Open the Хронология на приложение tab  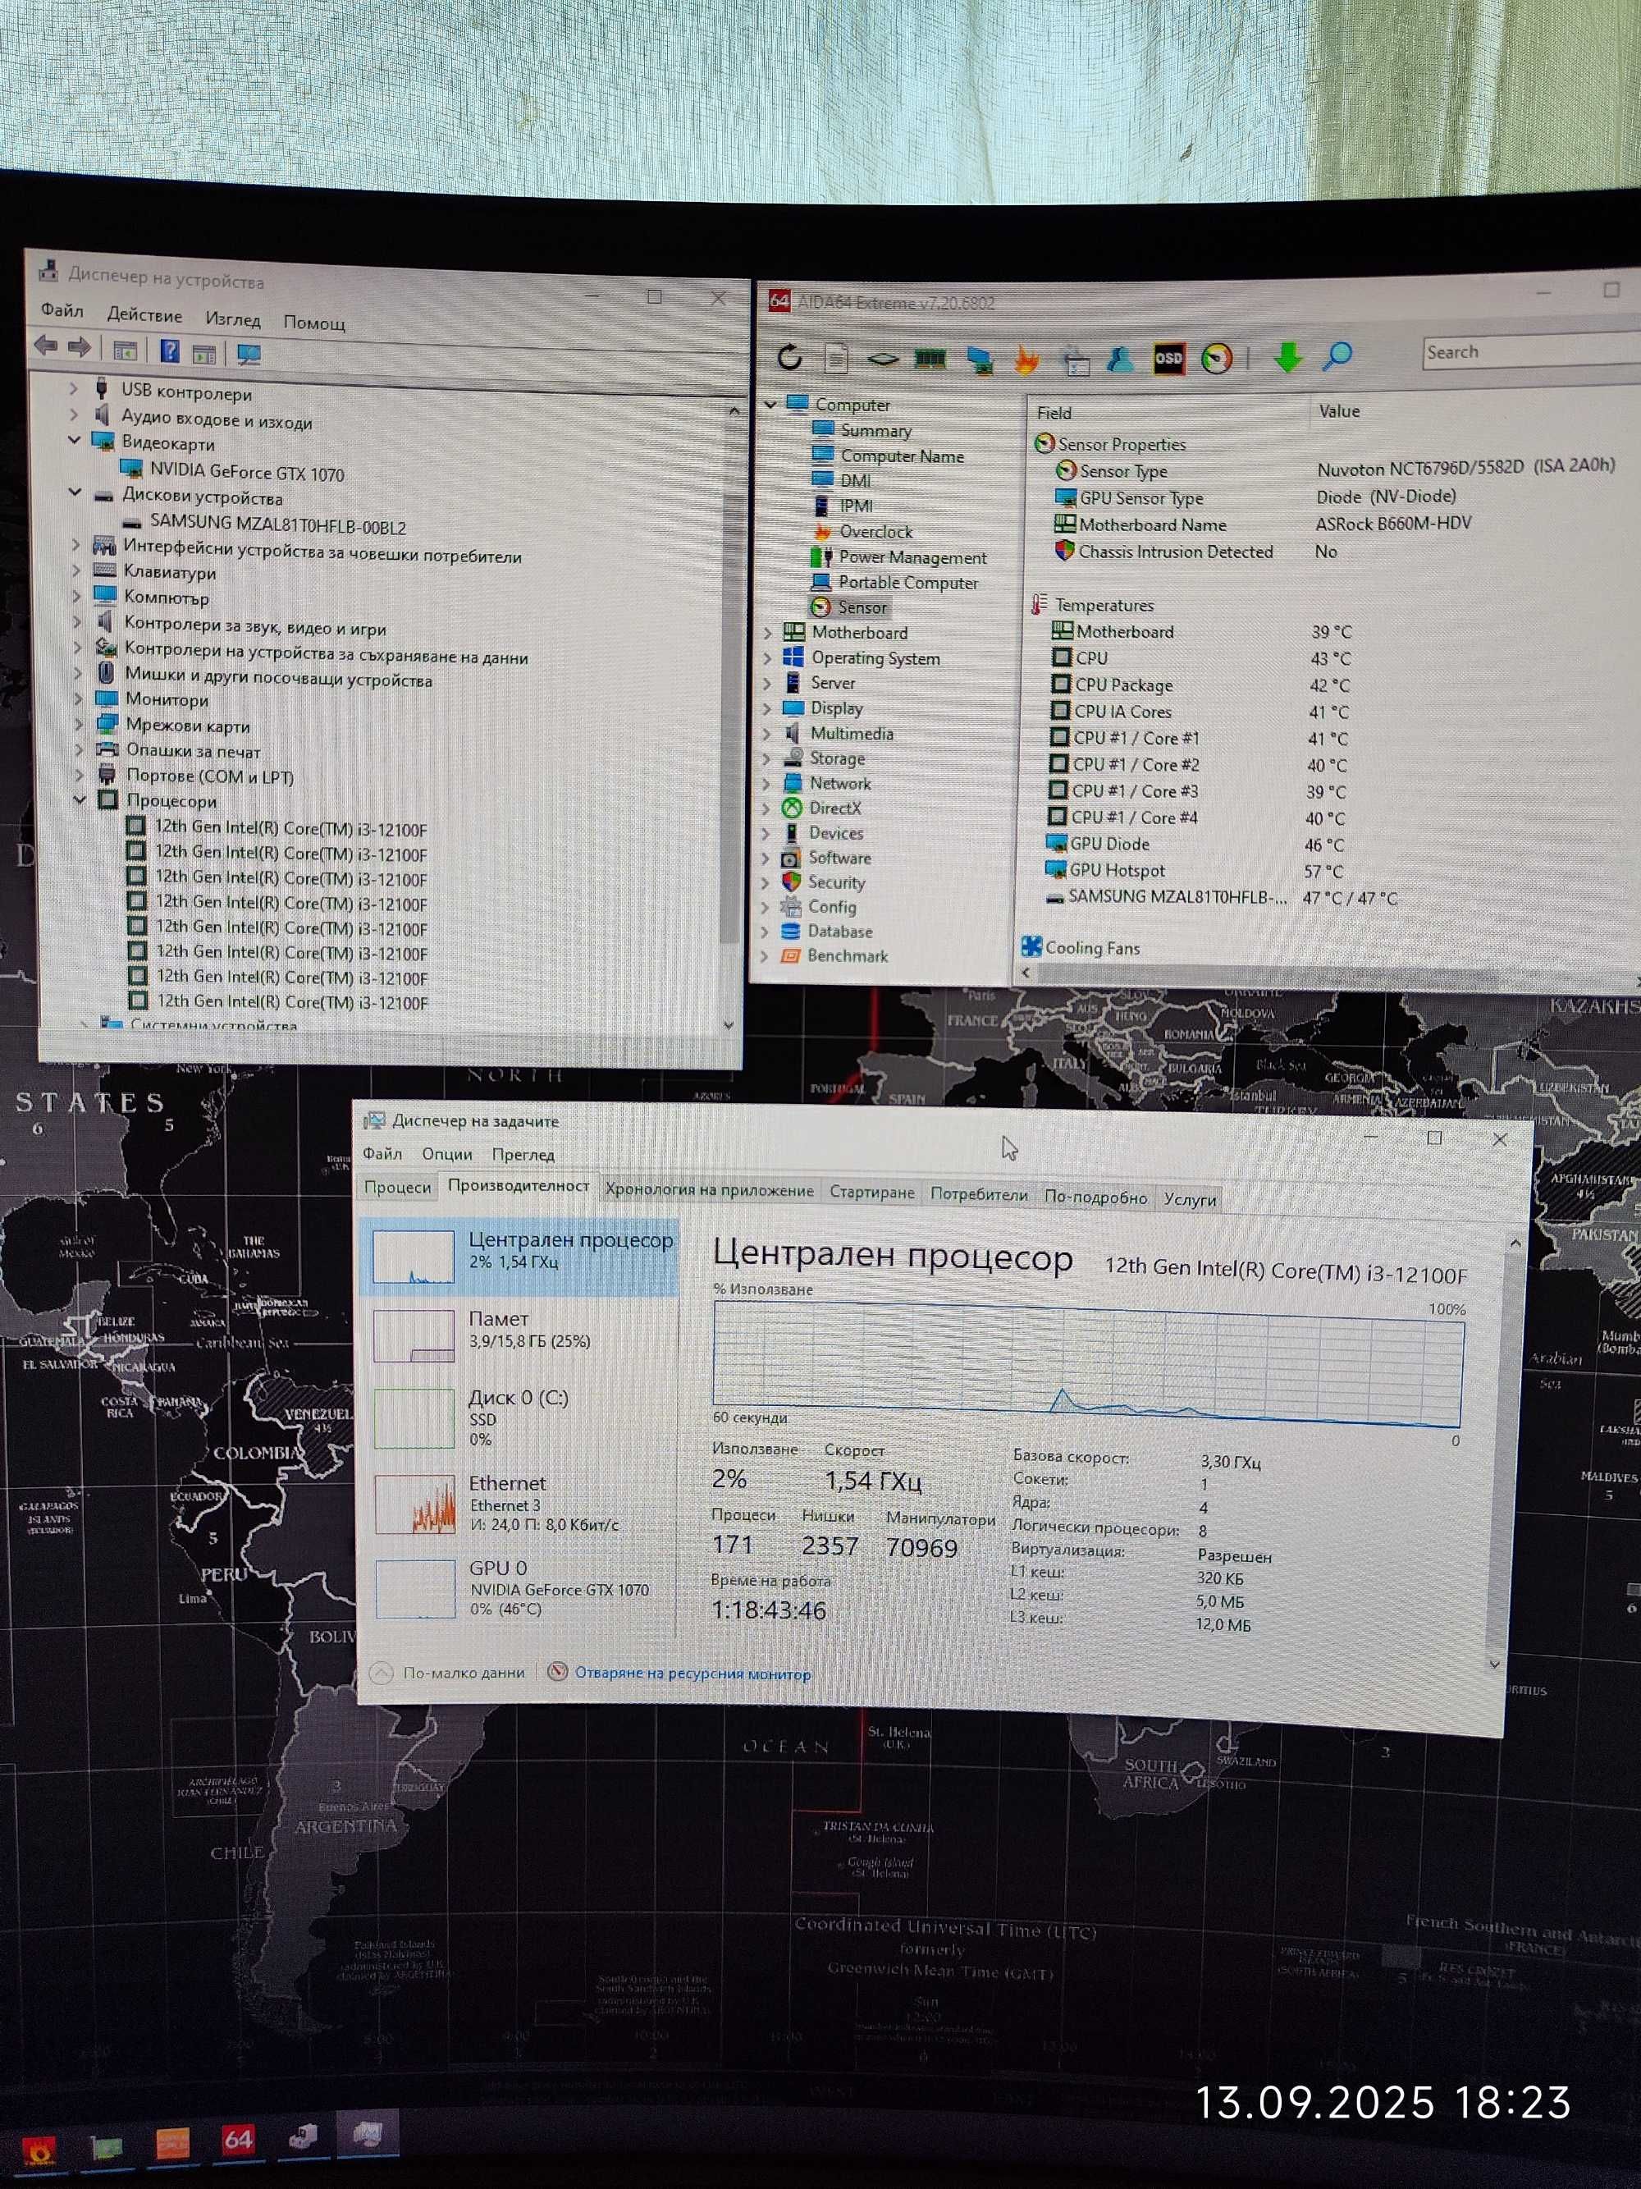pos(709,1190)
